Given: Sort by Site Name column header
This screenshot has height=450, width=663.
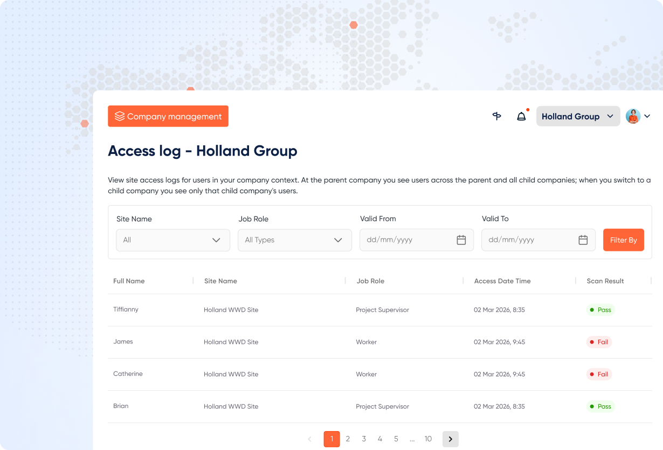Looking at the screenshot, I should [x=220, y=281].
